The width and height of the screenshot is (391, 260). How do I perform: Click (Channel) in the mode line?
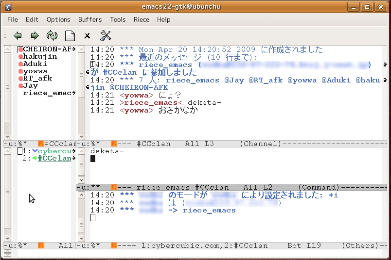(x=261, y=144)
